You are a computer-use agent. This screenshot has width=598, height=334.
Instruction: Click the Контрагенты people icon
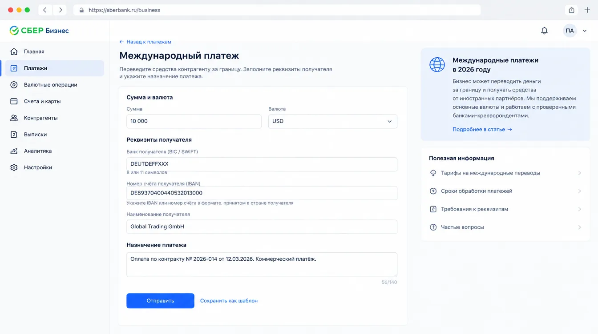click(x=14, y=118)
